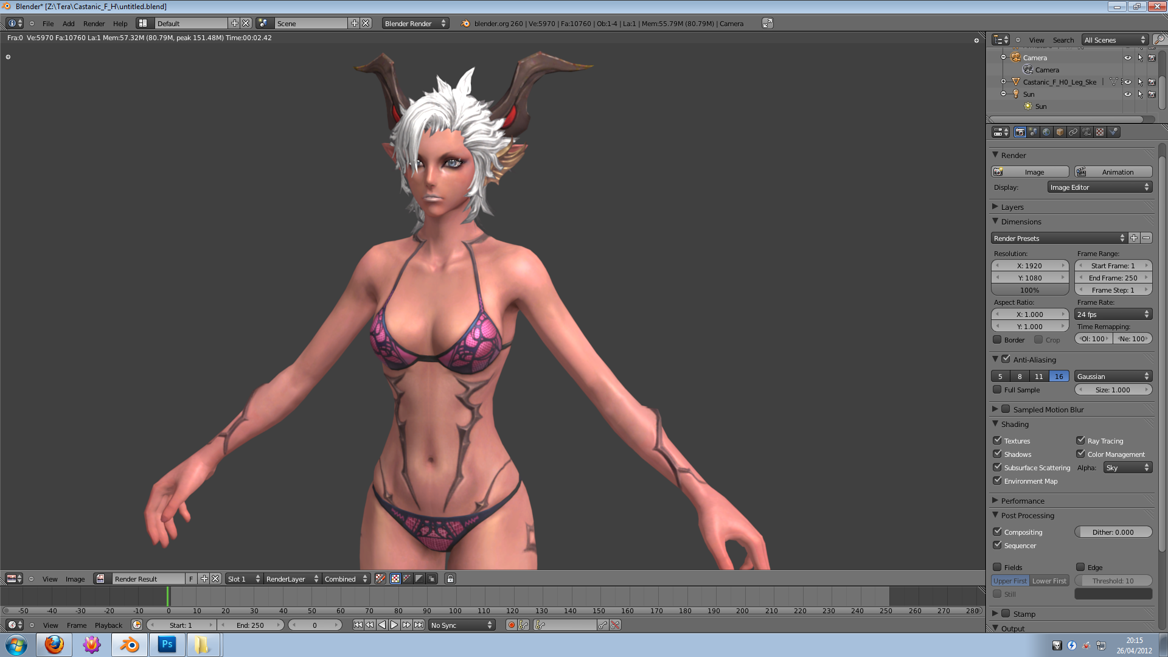Image resolution: width=1168 pixels, height=657 pixels.
Task: Toggle selectability of Camera in outliner
Action: click(1140, 58)
